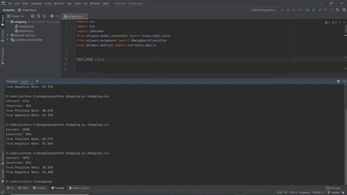
Task: Open the Tools menu
Action: [78, 4]
